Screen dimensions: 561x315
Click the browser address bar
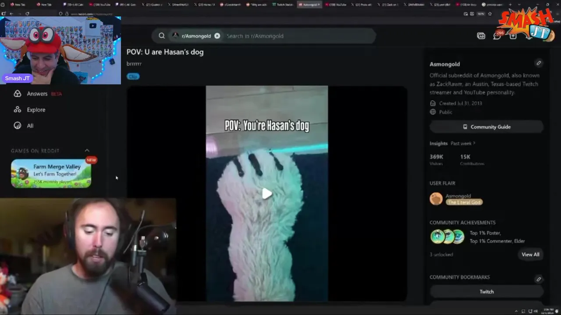(x=263, y=14)
